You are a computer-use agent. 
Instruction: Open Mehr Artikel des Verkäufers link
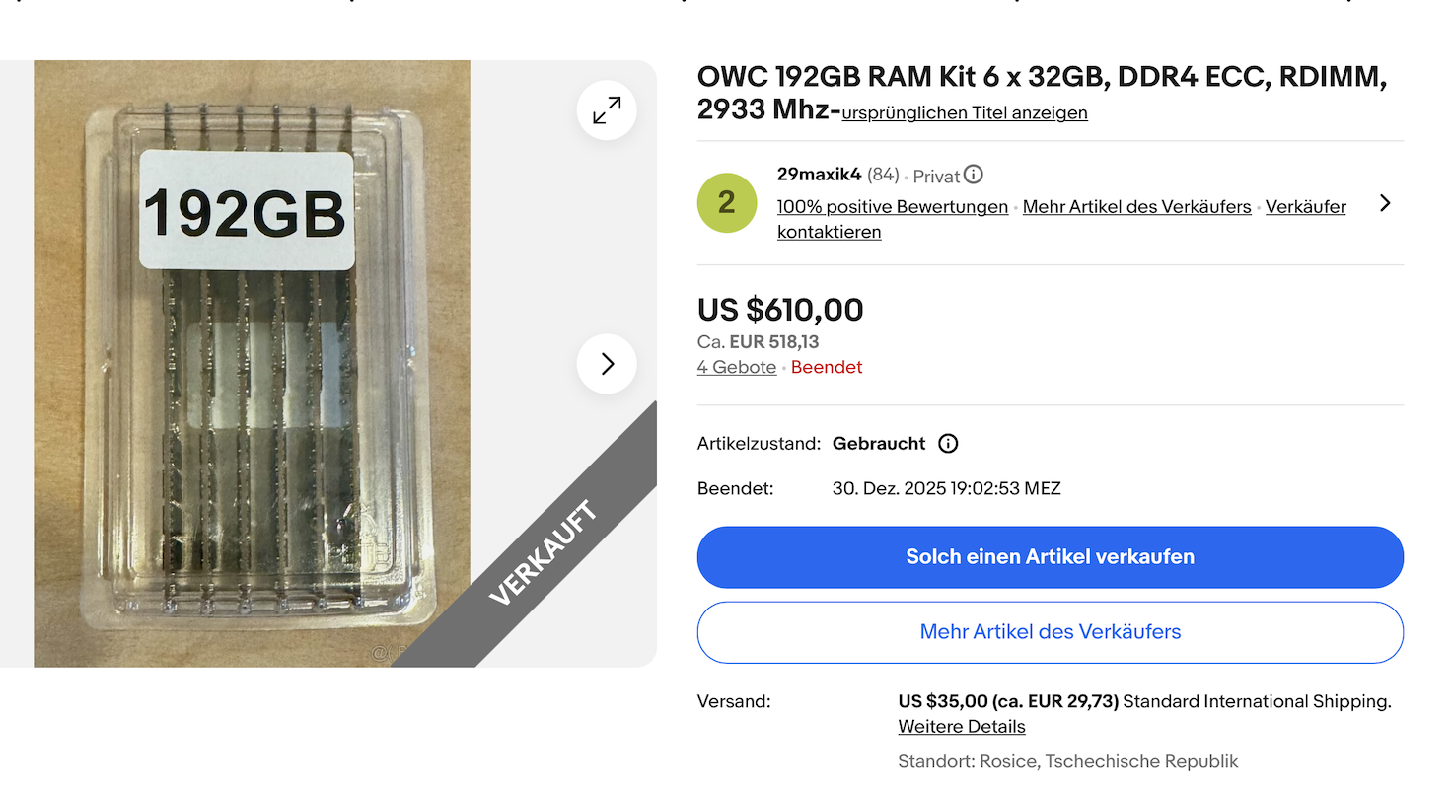1136,207
